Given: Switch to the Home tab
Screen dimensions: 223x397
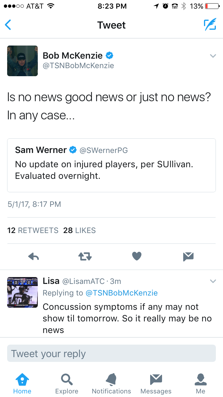Looking at the screenshot, I should [x=22, y=384].
